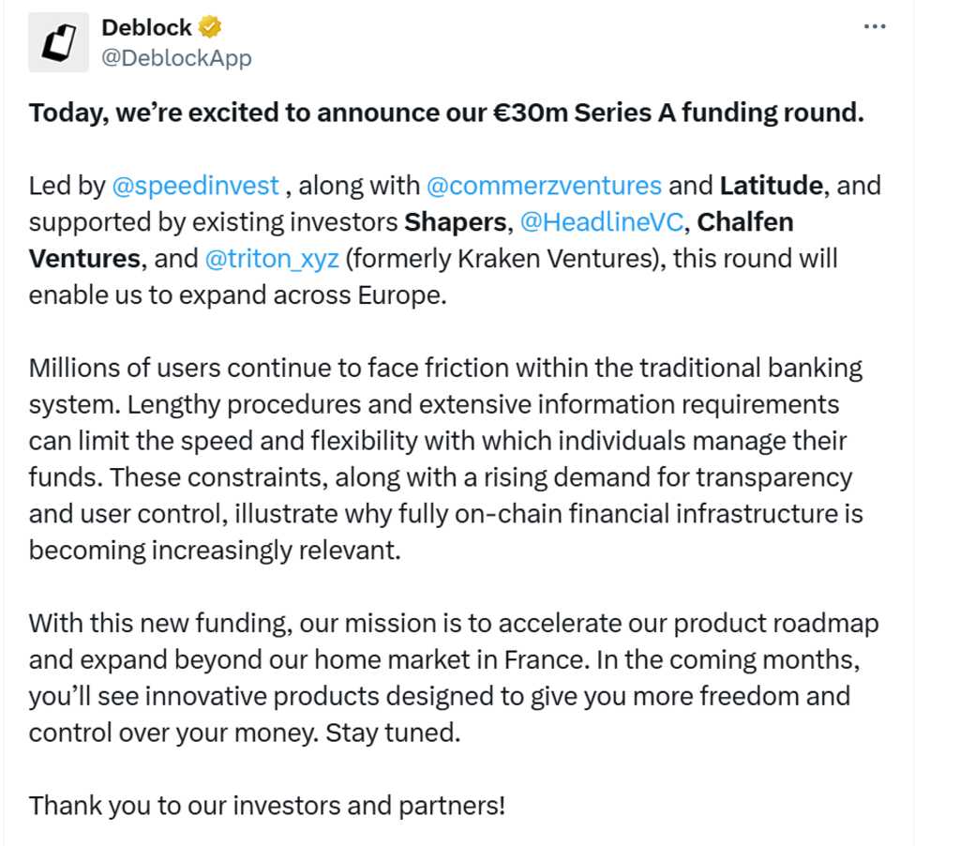Image resolution: width=960 pixels, height=846 pixels.
Task: Click the Deblock display name
Action: pyautogui.click(x=146, y=27)
